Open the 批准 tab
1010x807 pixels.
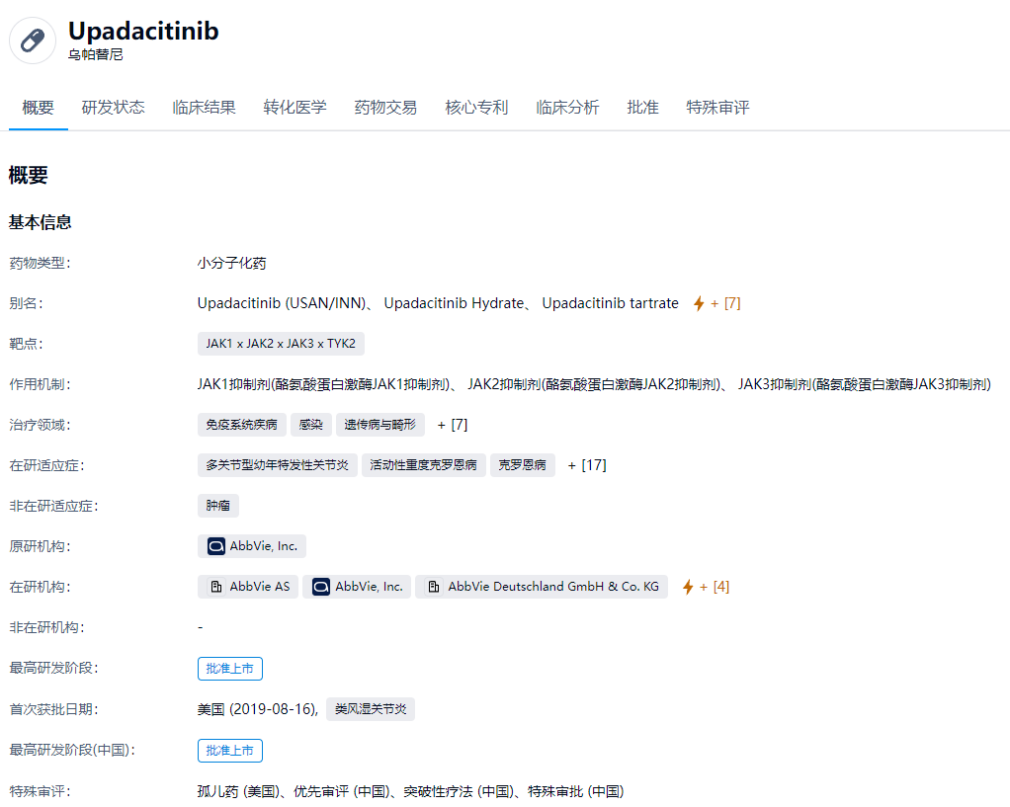coord(642,108)
